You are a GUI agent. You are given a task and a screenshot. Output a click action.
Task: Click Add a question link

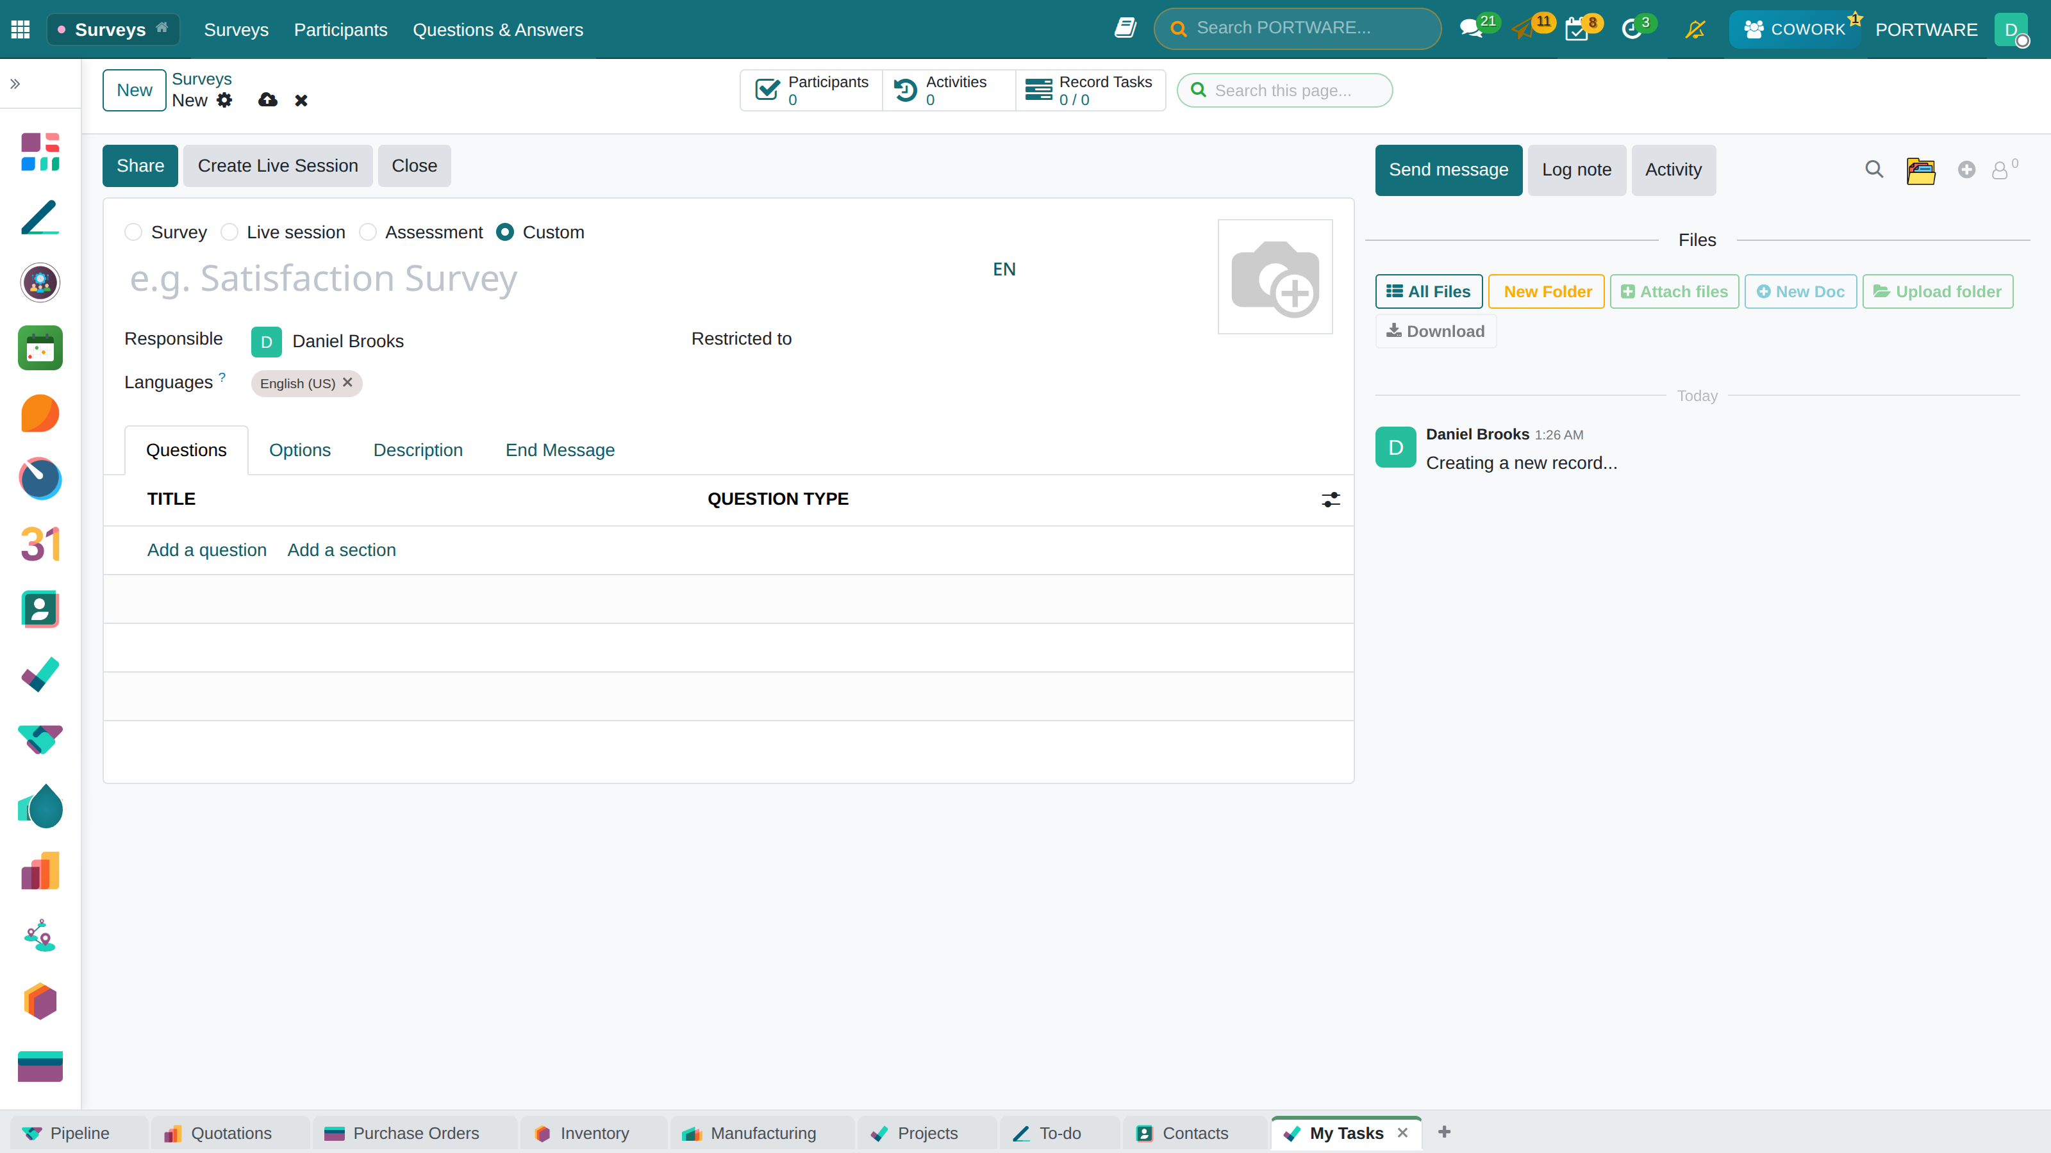[x=207, y=550]
